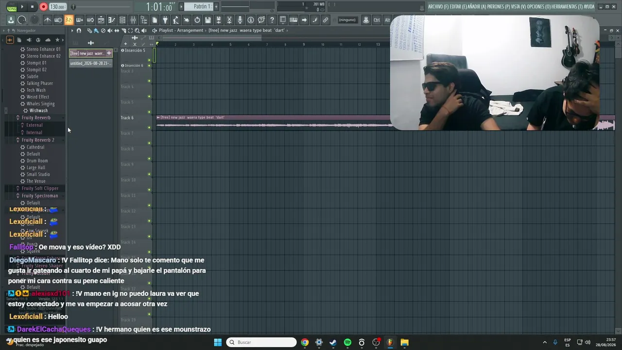Open Spotify from the taskbar

point(347,342)
